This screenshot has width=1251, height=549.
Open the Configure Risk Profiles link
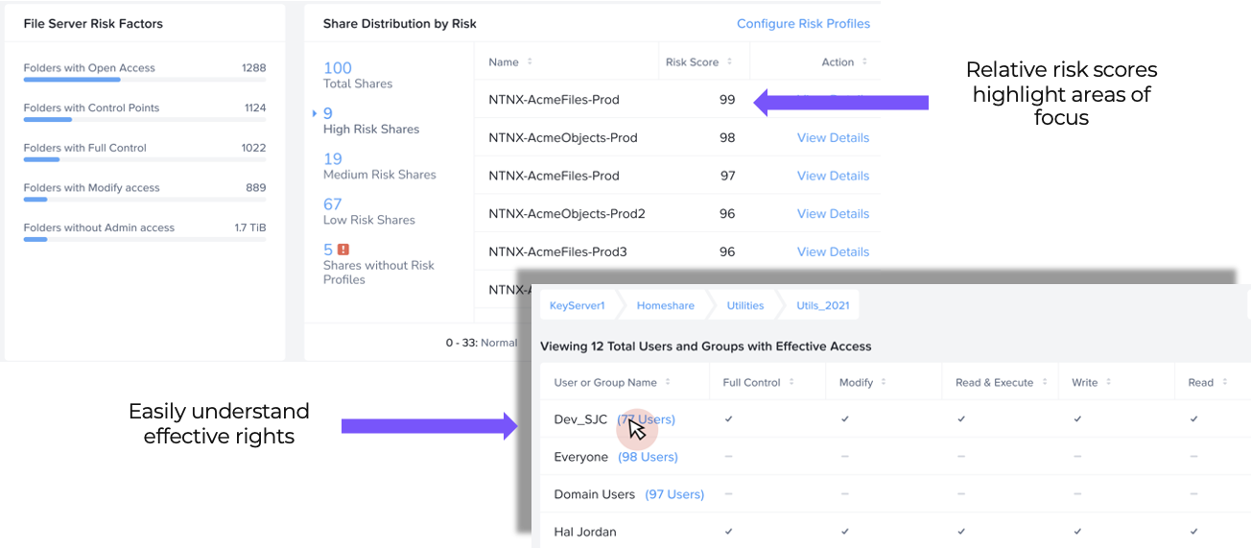point(803,24)
